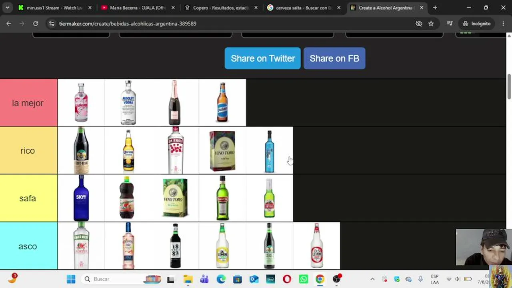This screenshot has width=512, height=288.
Task: Select the Absolut Vodka bottle thumbnail
Action: (x=128, y=103)
